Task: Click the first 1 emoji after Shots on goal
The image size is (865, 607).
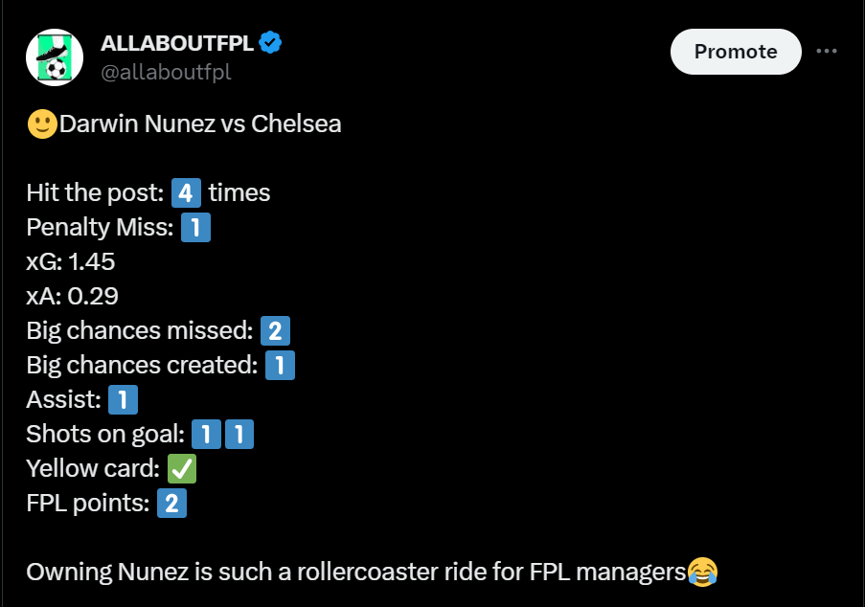Action: tap(206, 435)
